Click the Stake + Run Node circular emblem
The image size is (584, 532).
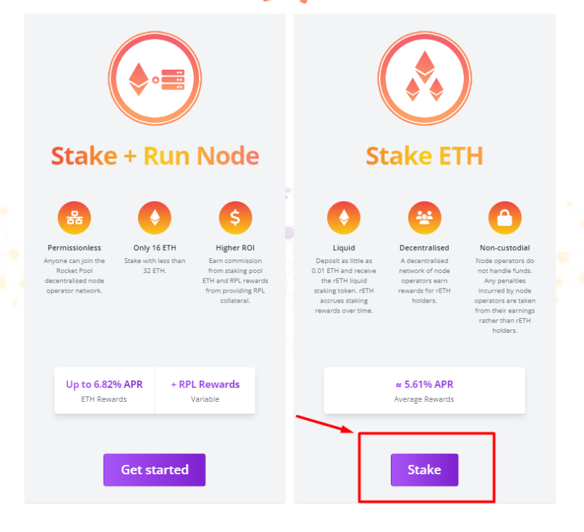(x=154, y=78)
